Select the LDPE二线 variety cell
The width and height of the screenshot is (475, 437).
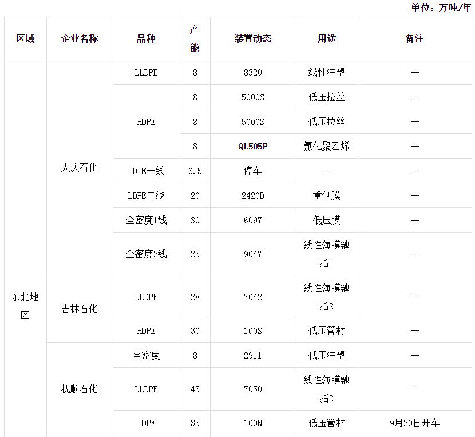147,195
